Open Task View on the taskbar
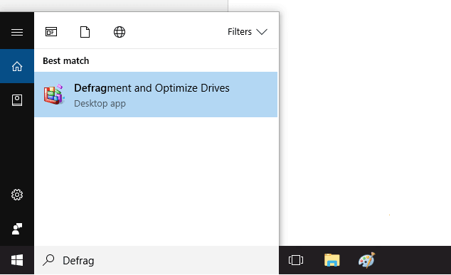 tap(296, 260)
